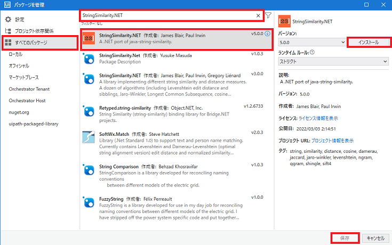Select マーケットプレース feed
The width and height of the screenshot is (392, 245).
[x=24, y=77]
